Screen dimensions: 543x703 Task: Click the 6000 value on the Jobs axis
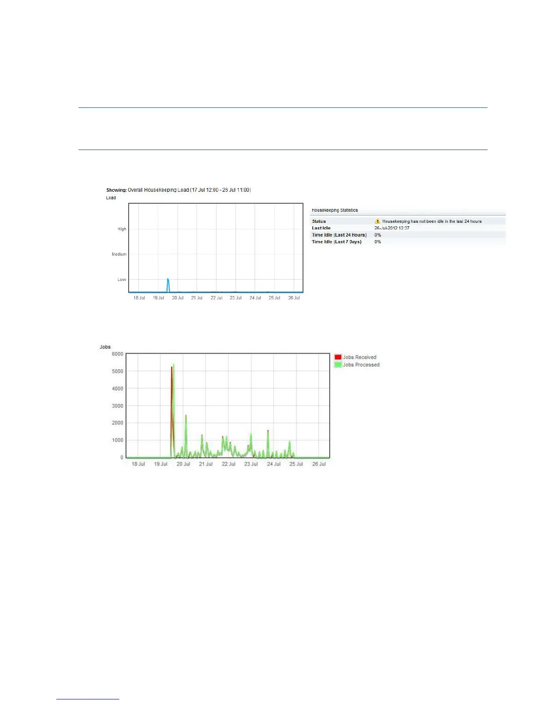[118, 354]
